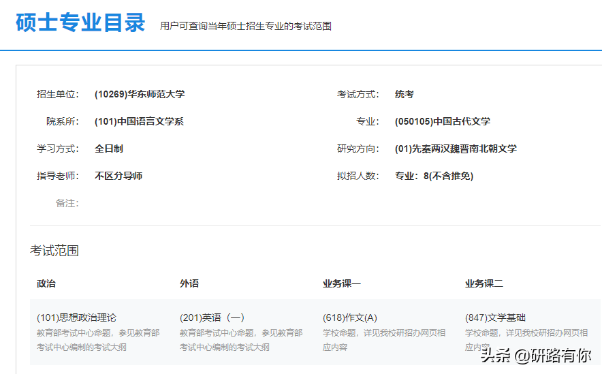Click the 全日制 study mode value
This screenshot has height=374, width=602.
click(109, 149)
